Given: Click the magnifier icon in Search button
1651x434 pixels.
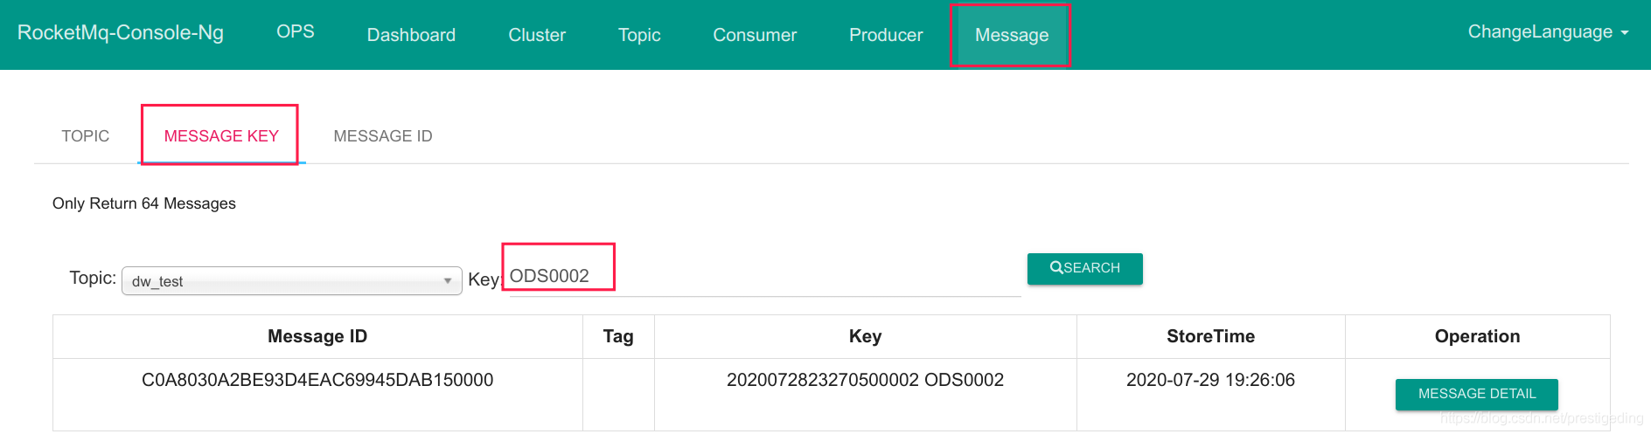Looking at the screenshot, I should coord(1055,268).
